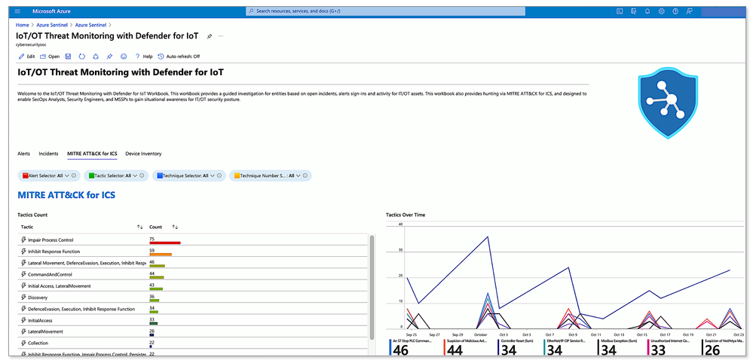Viewport: 753px width, 363px height.
Task: Open the Technique Selector dropdown
Action: pos(188,175)
